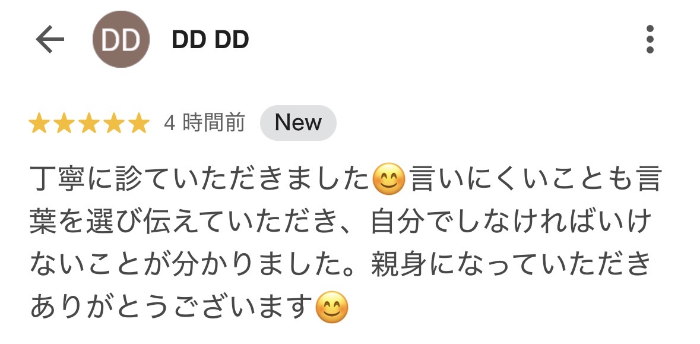700x344 pixels.
Task: Click the fourth yellow rating star
Action: 114,123
